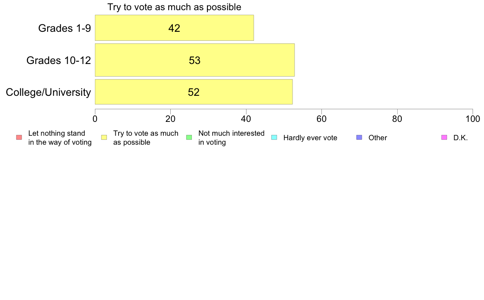Click the chart title 'Try to vote as much as possible'
The width and height of the screenshot is (484, 300).
point(174,7)
